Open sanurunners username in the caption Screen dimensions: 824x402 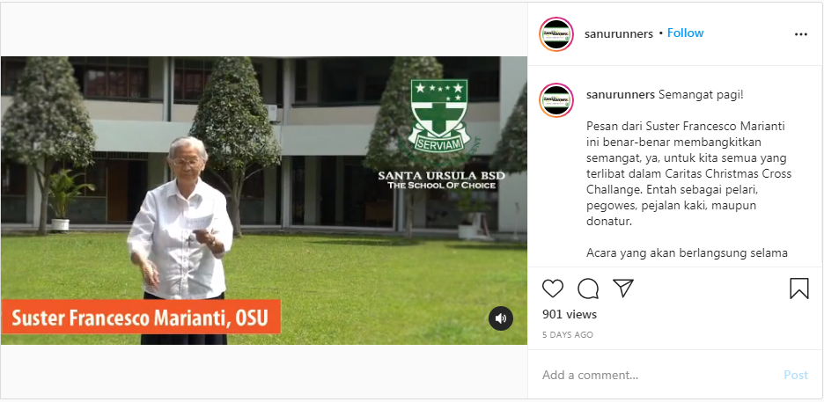click(621, 95)
